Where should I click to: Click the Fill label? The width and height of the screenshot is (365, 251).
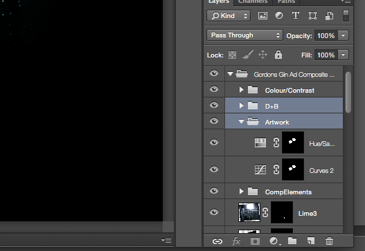pos(307,55)
